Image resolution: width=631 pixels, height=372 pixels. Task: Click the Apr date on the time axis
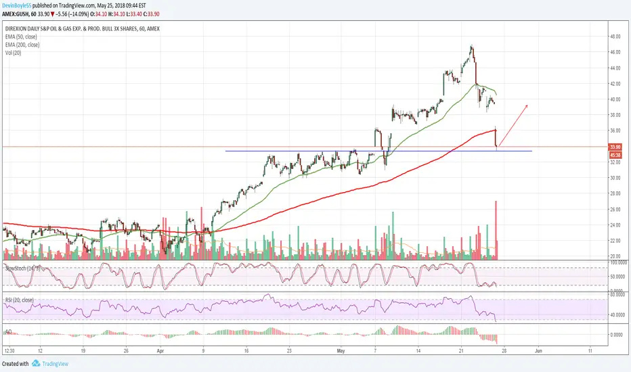tap(160, 350)
